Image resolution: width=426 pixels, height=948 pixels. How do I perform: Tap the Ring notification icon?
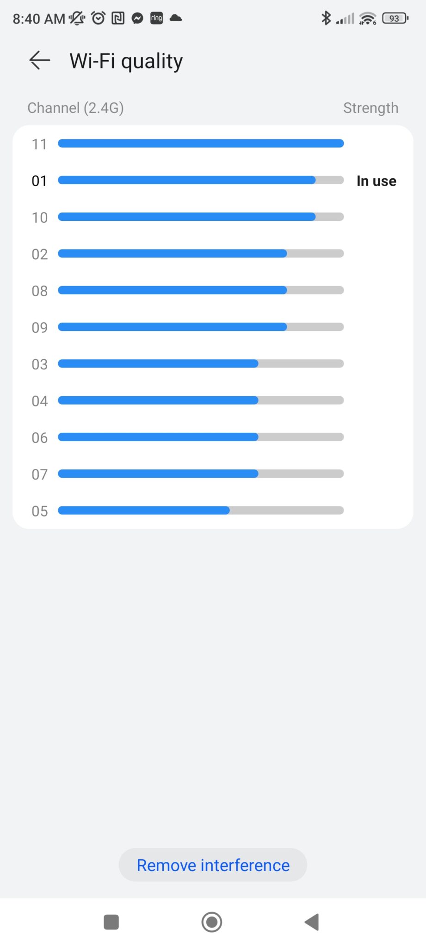click(x=157, y=18)
